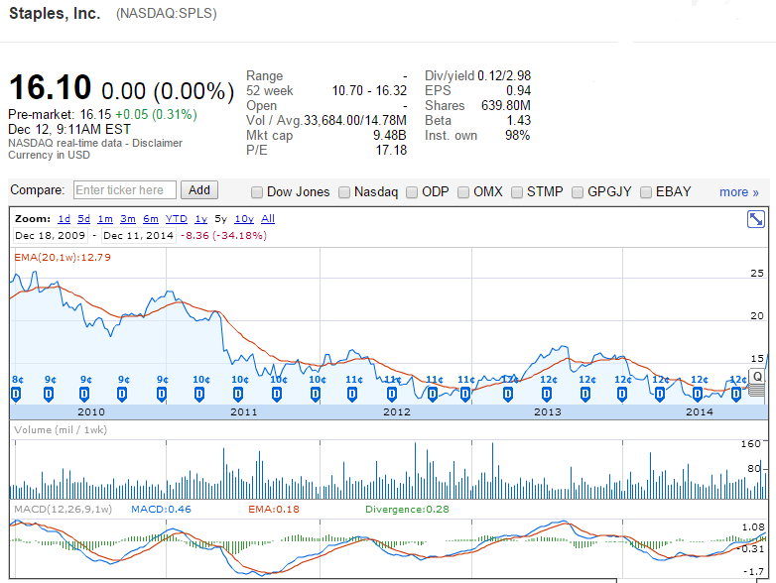This screenshot has height=583, width=776.
Task: Edit the Dec 11, 2014 end date
Action: pyautogui.click(x=139, y=235)
